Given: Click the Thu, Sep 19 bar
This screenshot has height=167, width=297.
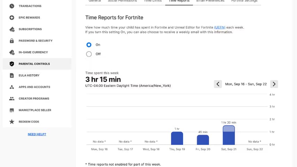Looking at the screenshot, I should 177,138.
